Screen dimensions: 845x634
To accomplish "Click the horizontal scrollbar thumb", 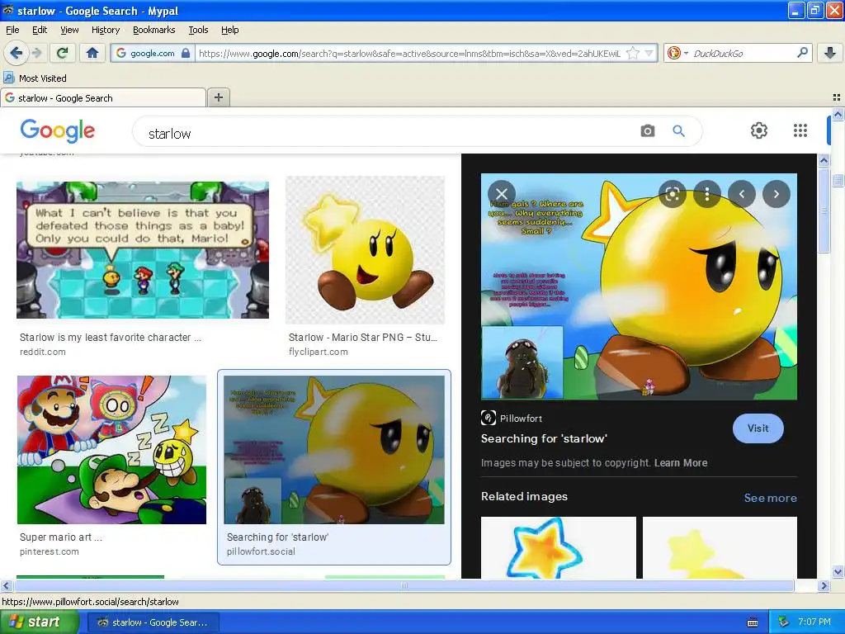I will tap(403, 585).
